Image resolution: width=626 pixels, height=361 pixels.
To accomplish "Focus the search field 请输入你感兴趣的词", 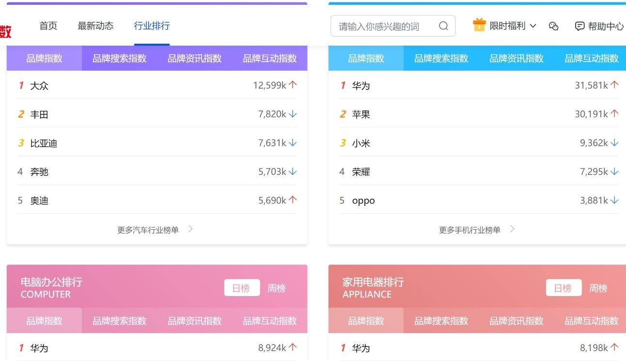I will pos(393,26).
